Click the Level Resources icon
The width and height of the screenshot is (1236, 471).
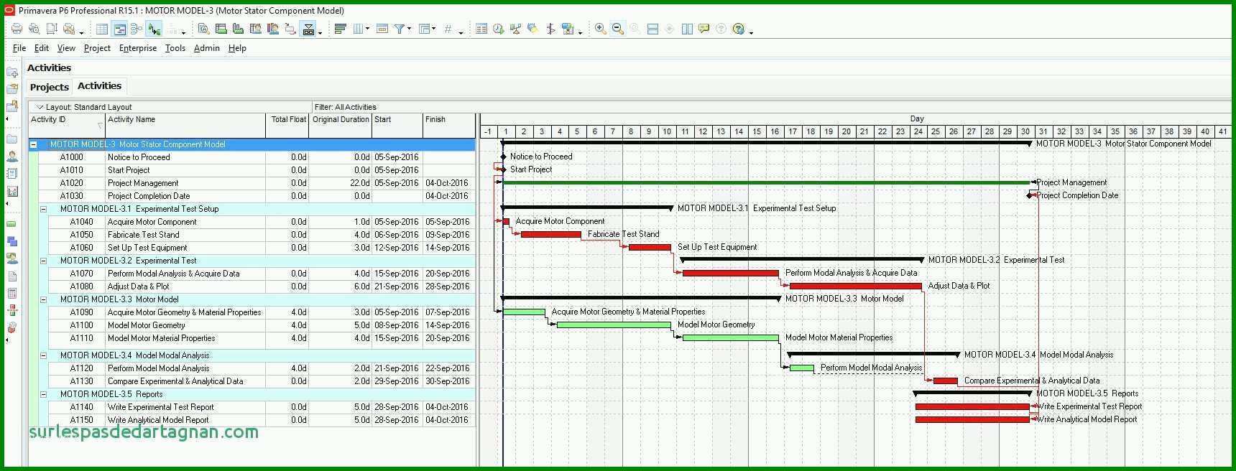(x=515, y=29)
